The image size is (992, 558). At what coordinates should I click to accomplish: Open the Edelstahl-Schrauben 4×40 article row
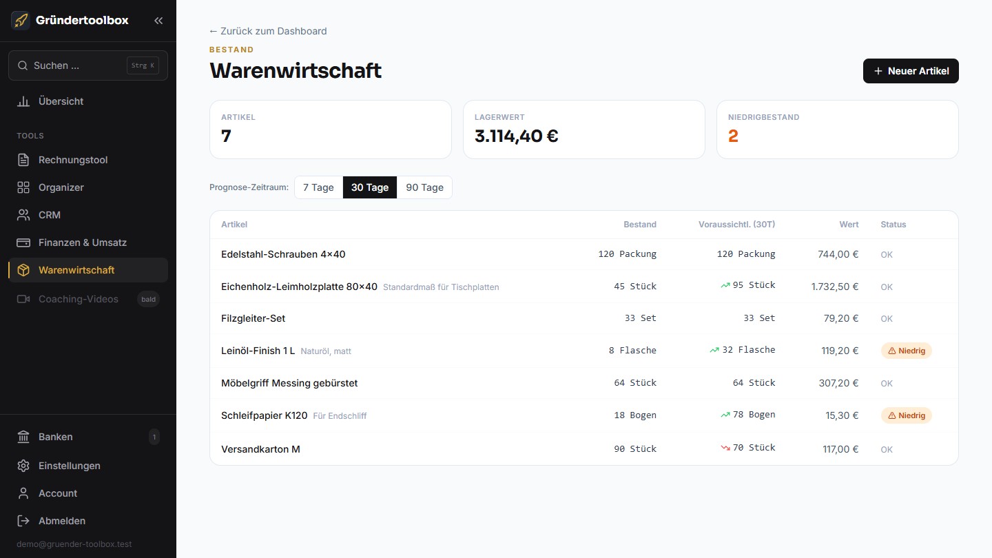(x=584, y=254)
